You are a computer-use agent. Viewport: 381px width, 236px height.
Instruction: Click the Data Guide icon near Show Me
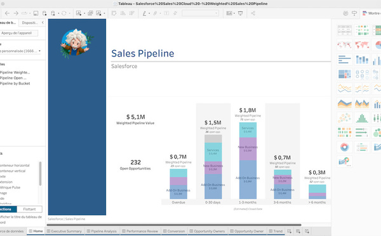(345, 13)
